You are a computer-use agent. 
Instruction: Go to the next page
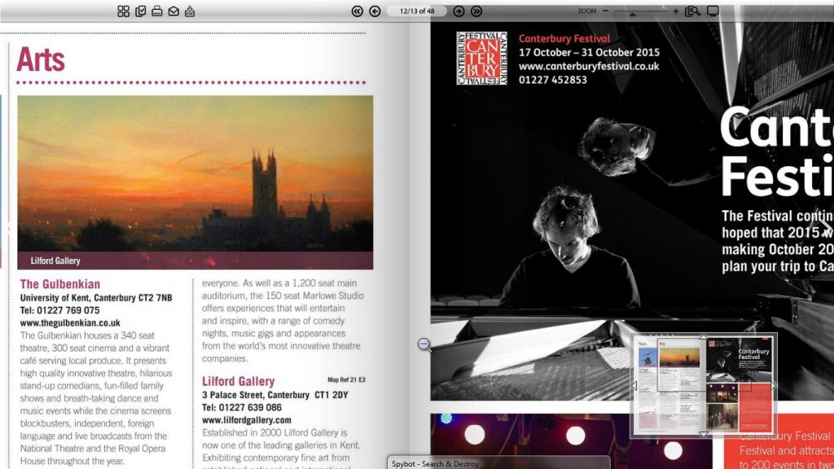click(459, 11)
